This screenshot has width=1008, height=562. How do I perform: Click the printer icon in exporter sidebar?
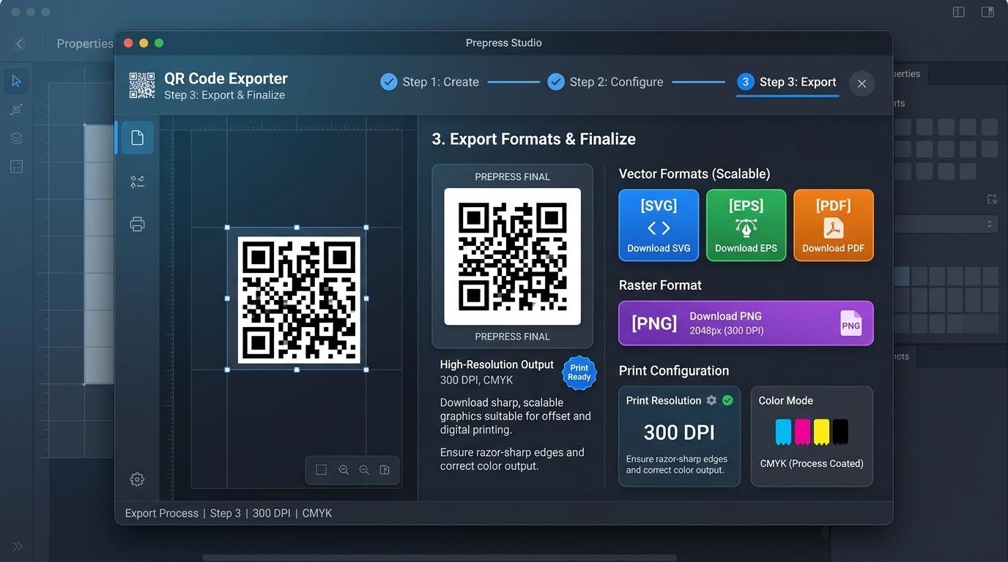click(x=137, y=224)
